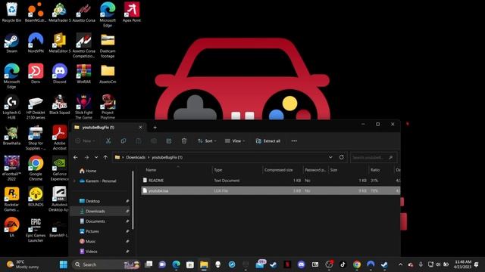Image resolution: width=485 pixels, height=272 pixels.
Task: Select the youtubeBugFix (1) tab
Action: 108,128
